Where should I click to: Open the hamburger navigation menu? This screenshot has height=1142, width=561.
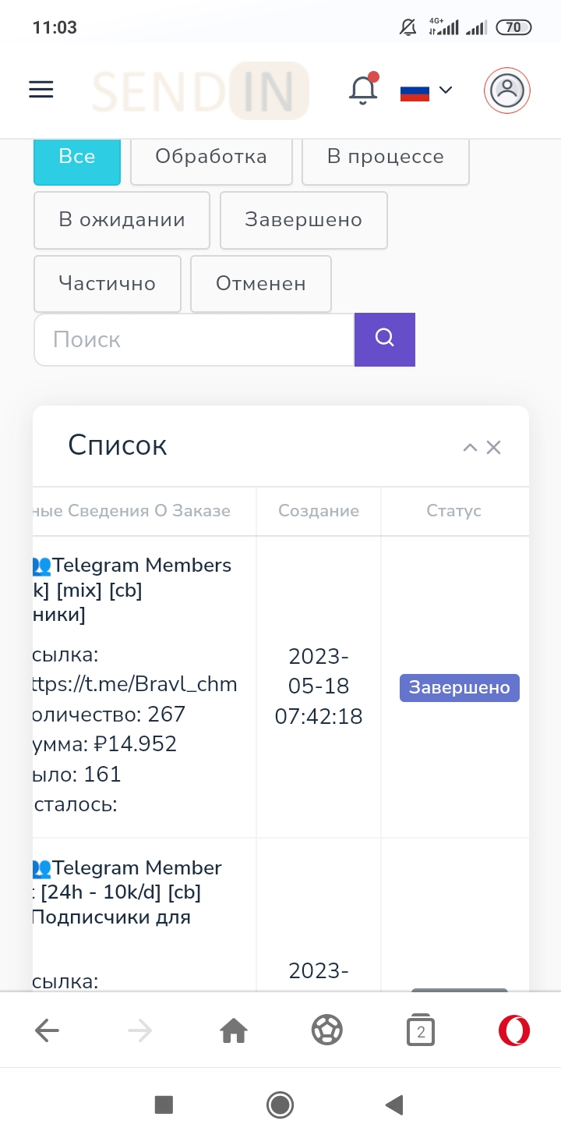[41, 90]
